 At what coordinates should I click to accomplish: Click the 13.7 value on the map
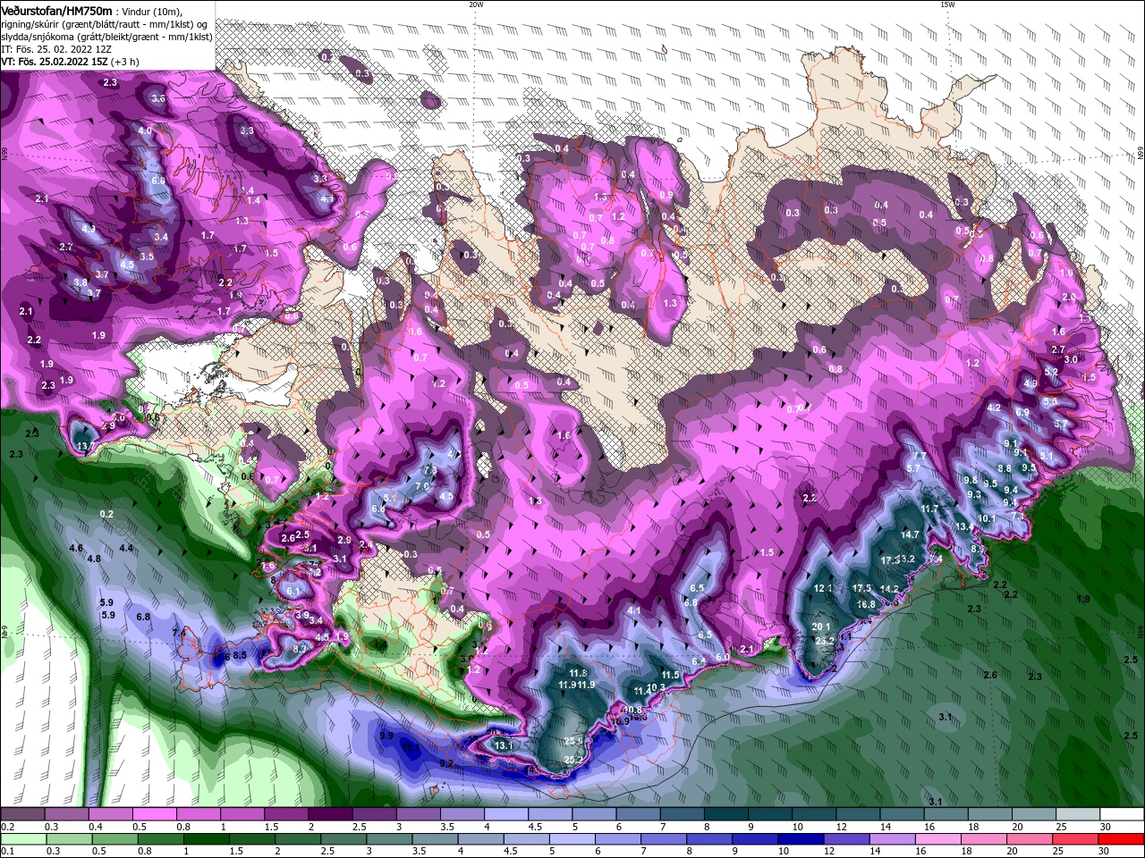[86, 446]
